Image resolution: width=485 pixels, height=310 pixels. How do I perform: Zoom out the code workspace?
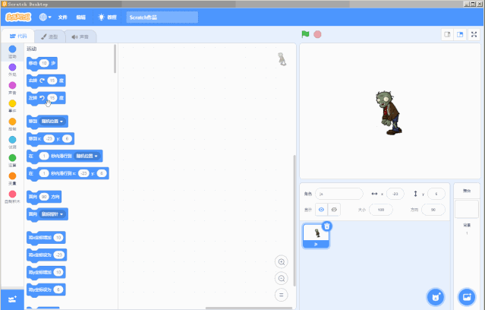click(x=281, y=278)
